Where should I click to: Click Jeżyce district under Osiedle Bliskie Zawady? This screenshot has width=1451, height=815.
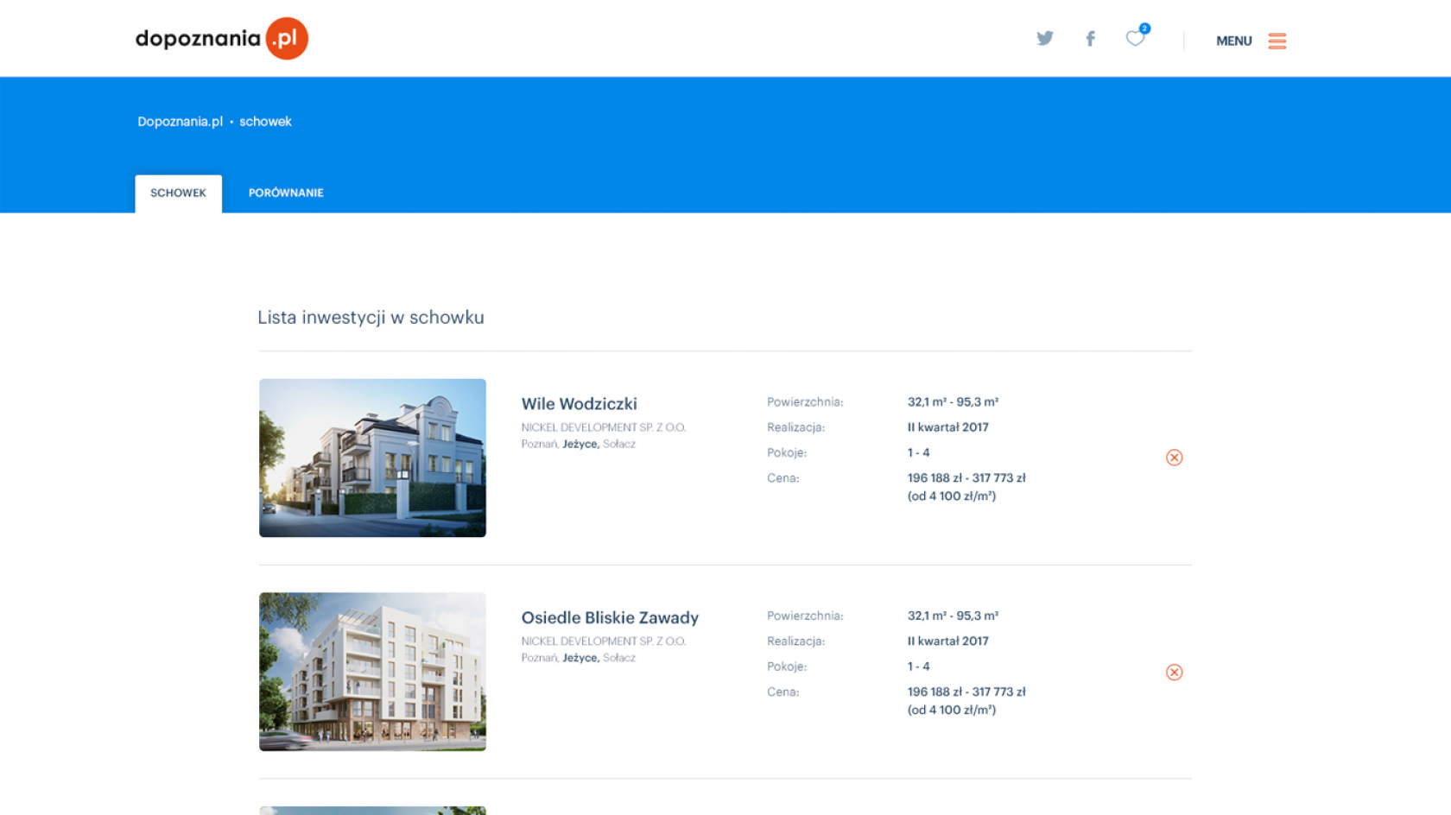pos(580,658)
